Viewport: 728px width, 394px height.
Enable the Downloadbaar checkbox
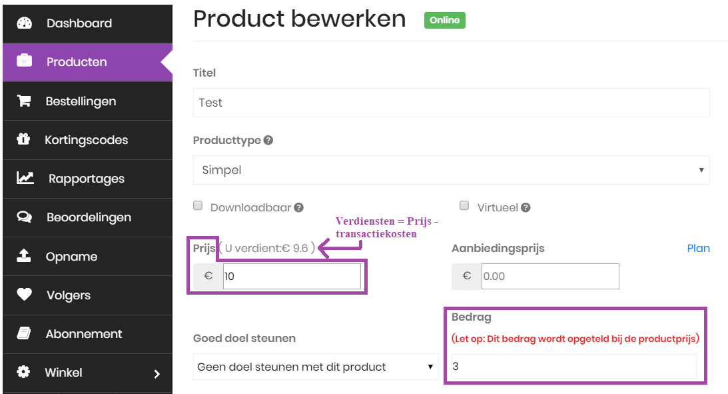198,206
